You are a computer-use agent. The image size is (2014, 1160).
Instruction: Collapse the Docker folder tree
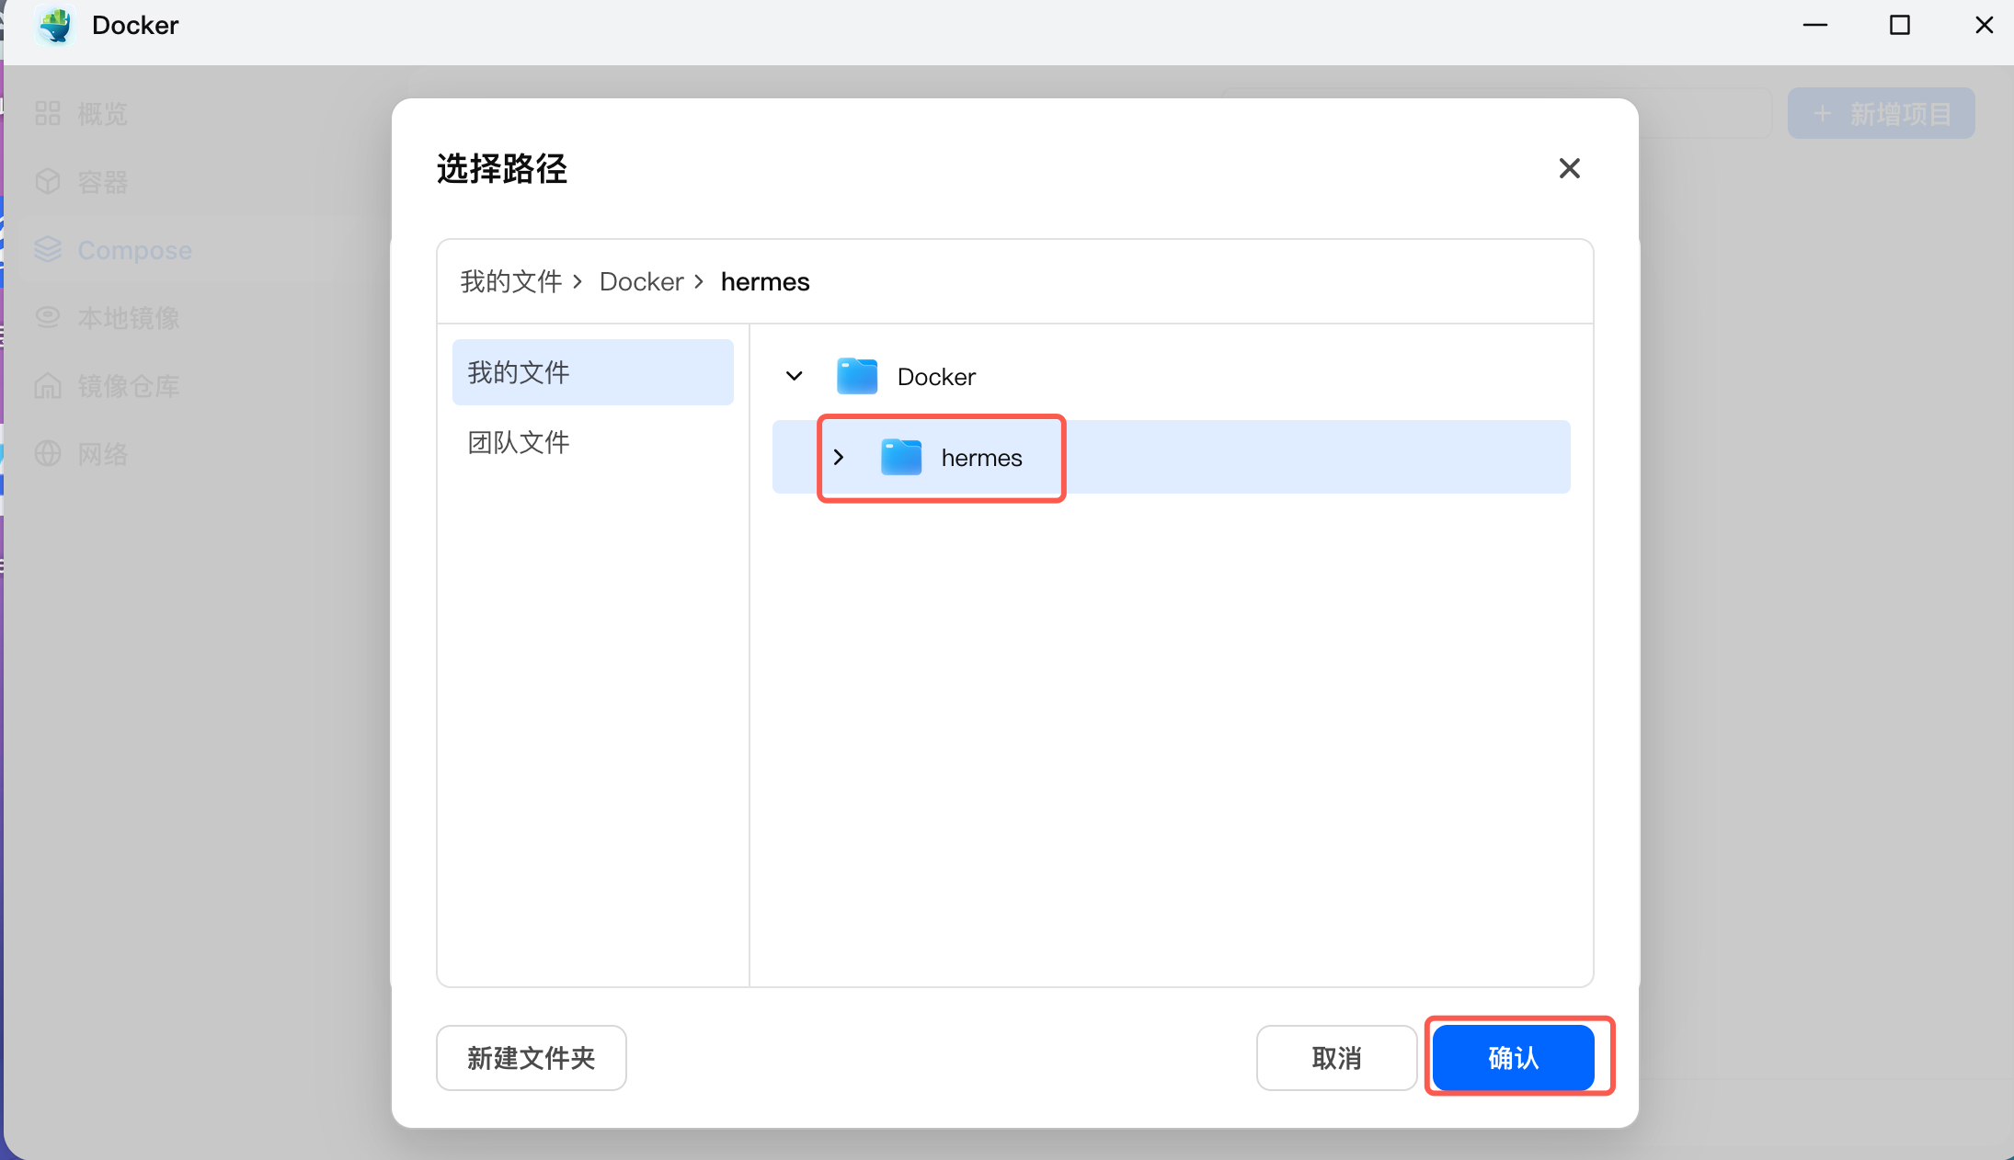tap(795, 376)
